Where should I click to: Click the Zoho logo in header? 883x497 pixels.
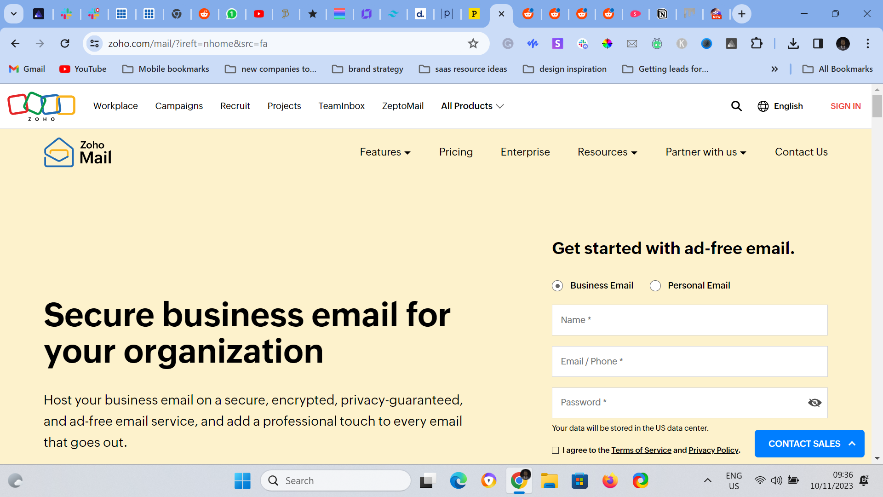point(41,106)
